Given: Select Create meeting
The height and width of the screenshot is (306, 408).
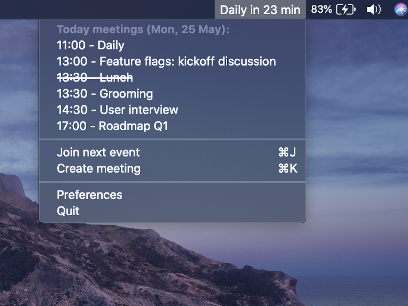Looking at the screenshot, I should point(99,169).
